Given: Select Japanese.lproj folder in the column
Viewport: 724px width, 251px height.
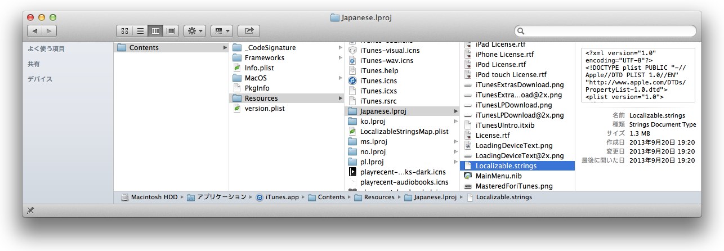Looking at the screenshot, I should (x=402, y=111).
